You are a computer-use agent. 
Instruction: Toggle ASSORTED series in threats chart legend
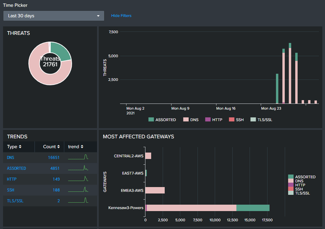(162, 120)
